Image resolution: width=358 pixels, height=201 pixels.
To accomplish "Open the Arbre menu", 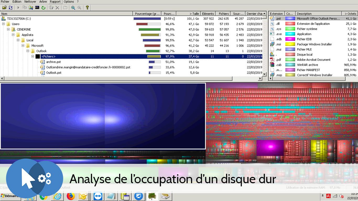I will 43,2.
